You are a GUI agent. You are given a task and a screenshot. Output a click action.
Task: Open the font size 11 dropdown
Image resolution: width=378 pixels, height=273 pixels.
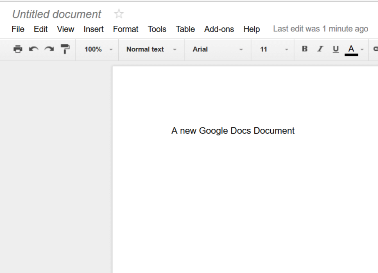[273, 49]
